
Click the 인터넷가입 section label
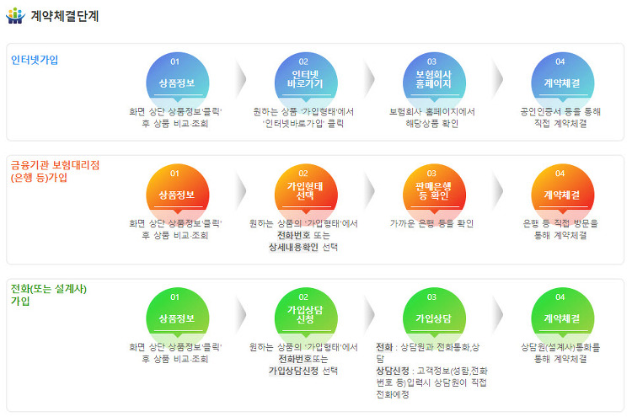pyautogui.click(x=35, y=60)
